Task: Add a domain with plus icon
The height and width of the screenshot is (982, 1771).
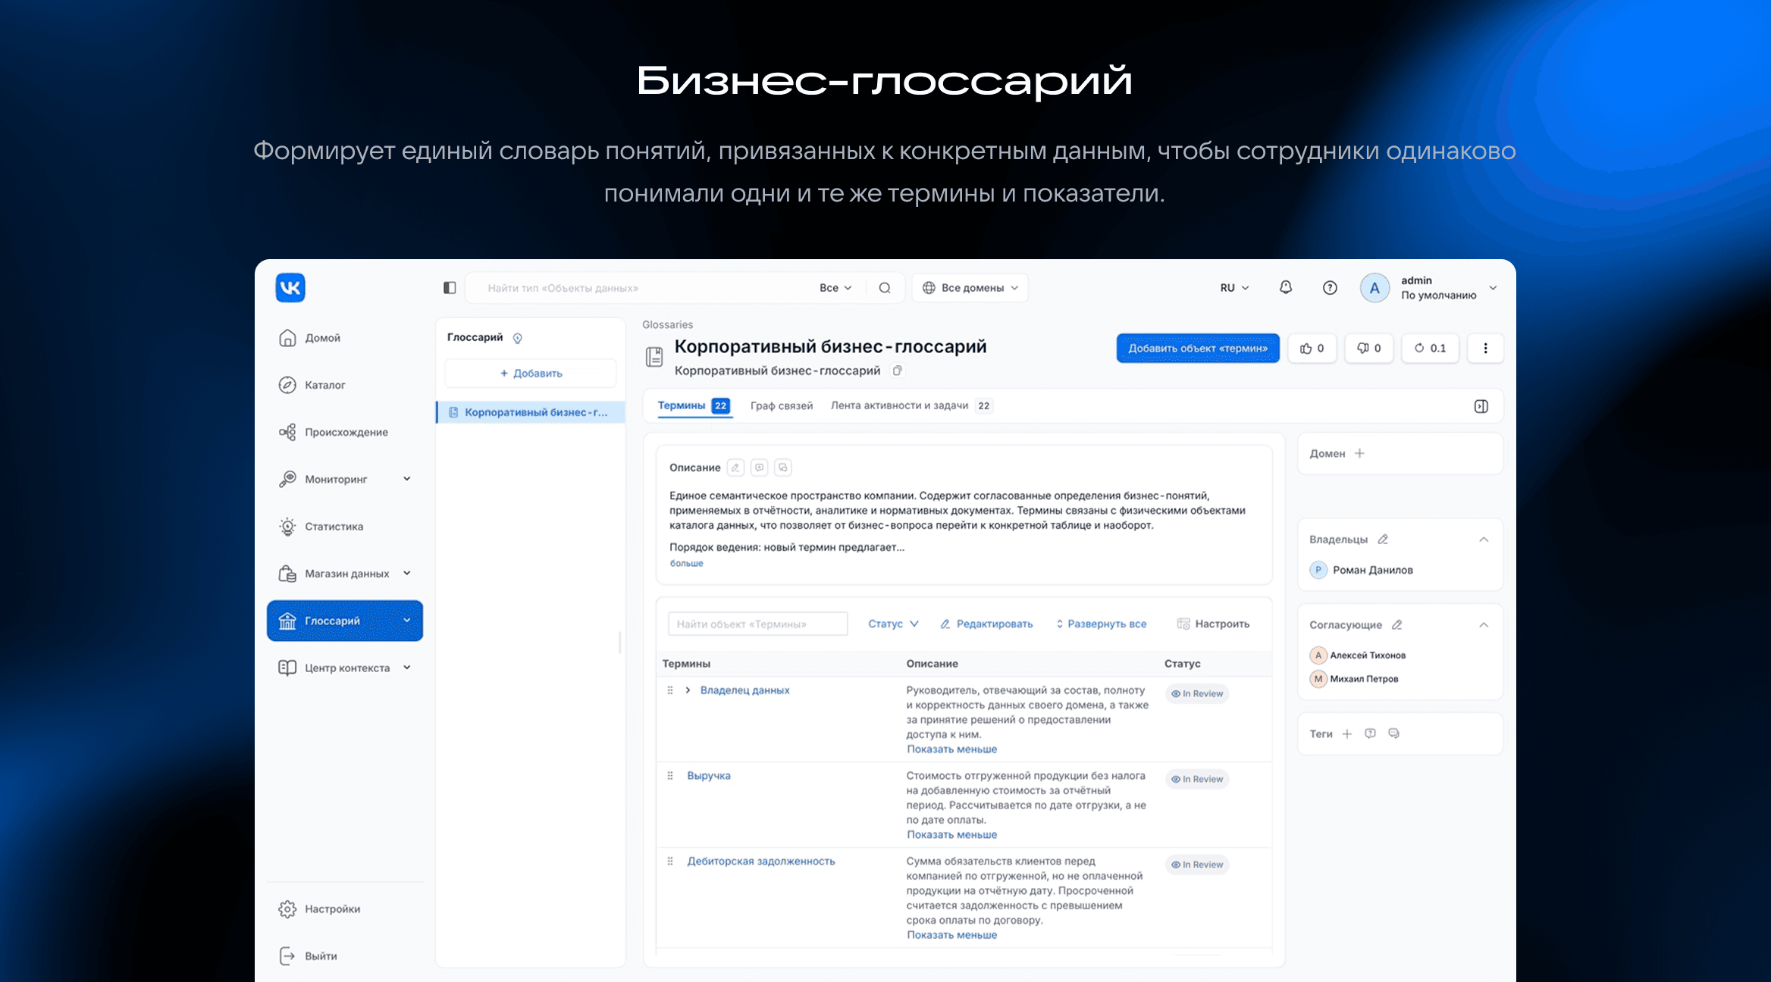Action: pos(1359,454)
